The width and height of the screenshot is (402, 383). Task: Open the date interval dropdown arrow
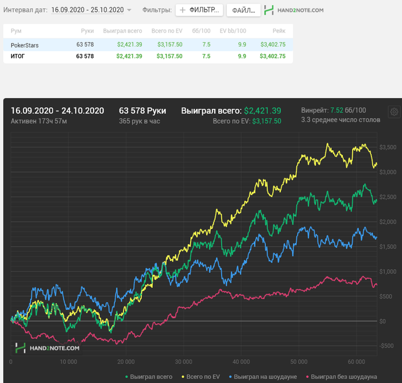click(x=129, y=10)
